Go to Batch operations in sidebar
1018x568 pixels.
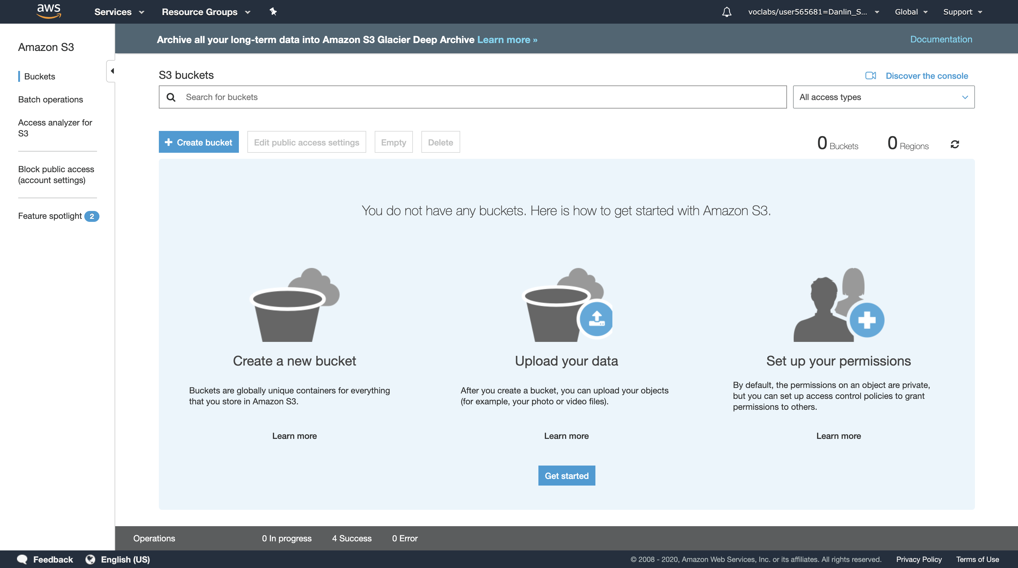(x=51, y=99)
